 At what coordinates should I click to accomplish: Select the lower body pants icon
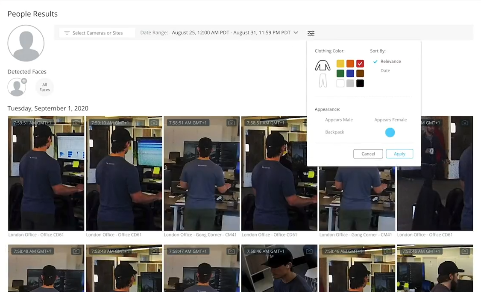tap(323, 81)
